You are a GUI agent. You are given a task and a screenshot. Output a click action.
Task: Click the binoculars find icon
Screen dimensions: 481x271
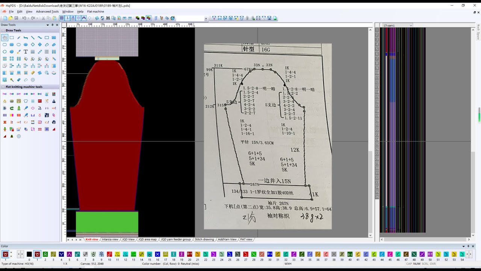coord(108,18)
